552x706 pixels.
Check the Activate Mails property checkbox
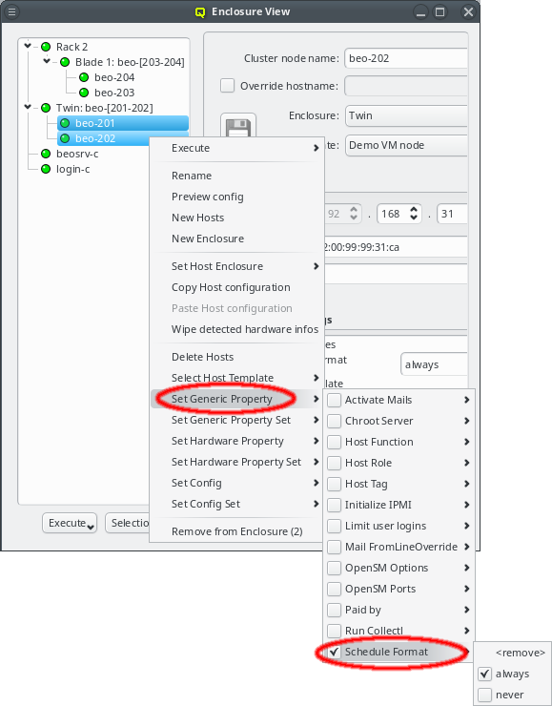[334, 400]
